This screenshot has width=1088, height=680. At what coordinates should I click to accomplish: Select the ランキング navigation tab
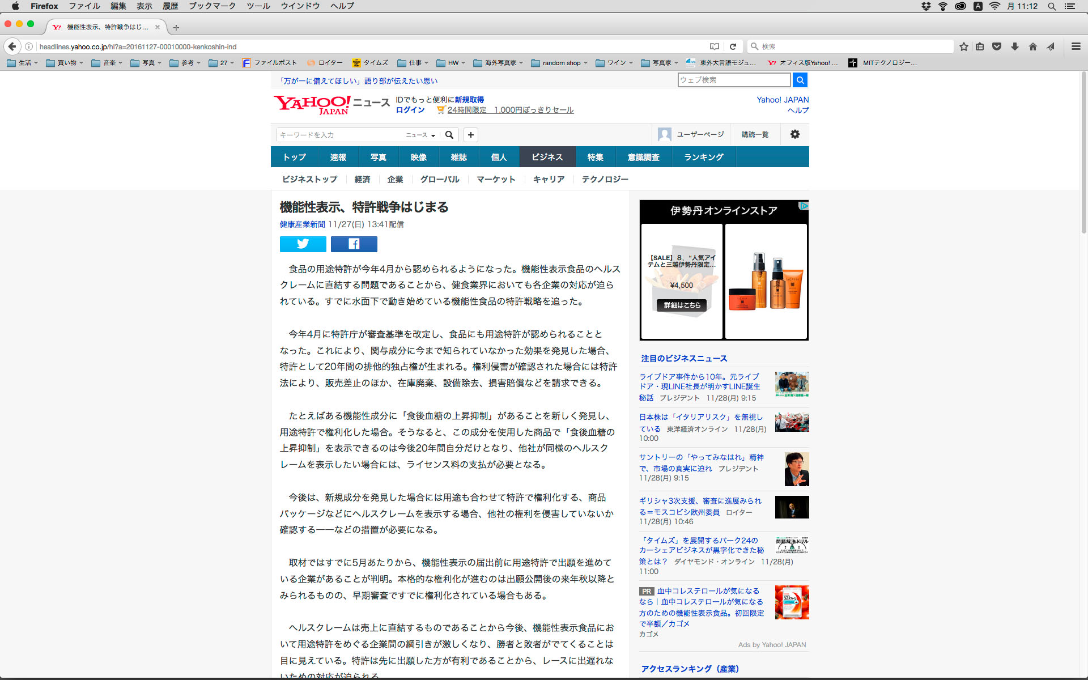click(703, 157)
